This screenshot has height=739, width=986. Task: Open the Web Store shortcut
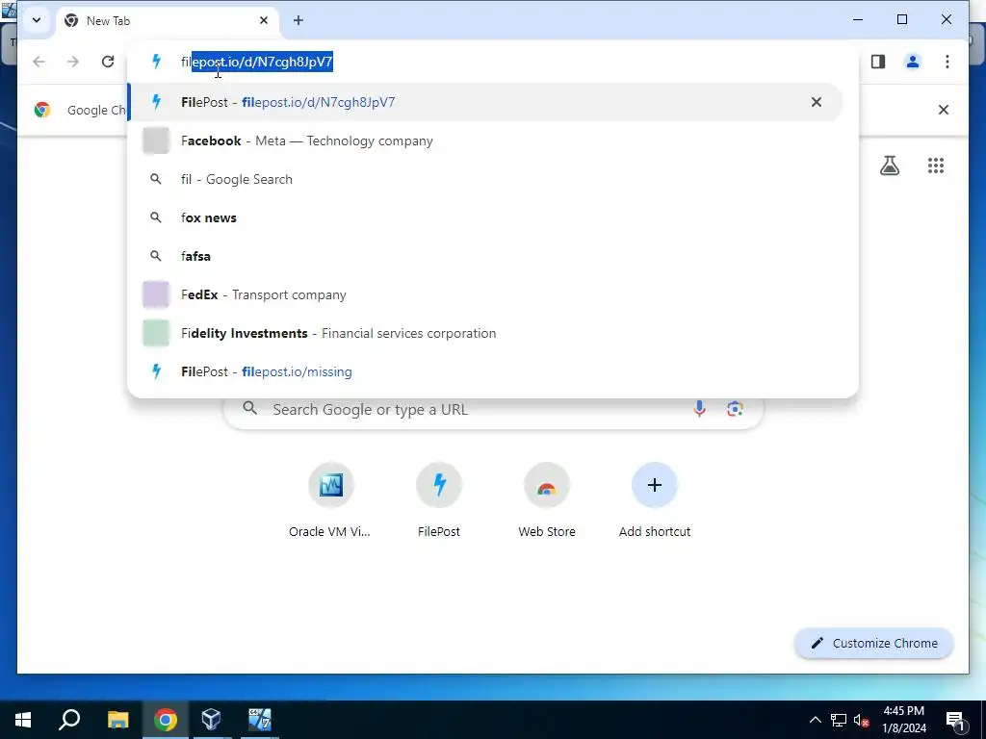pos(547,500)
